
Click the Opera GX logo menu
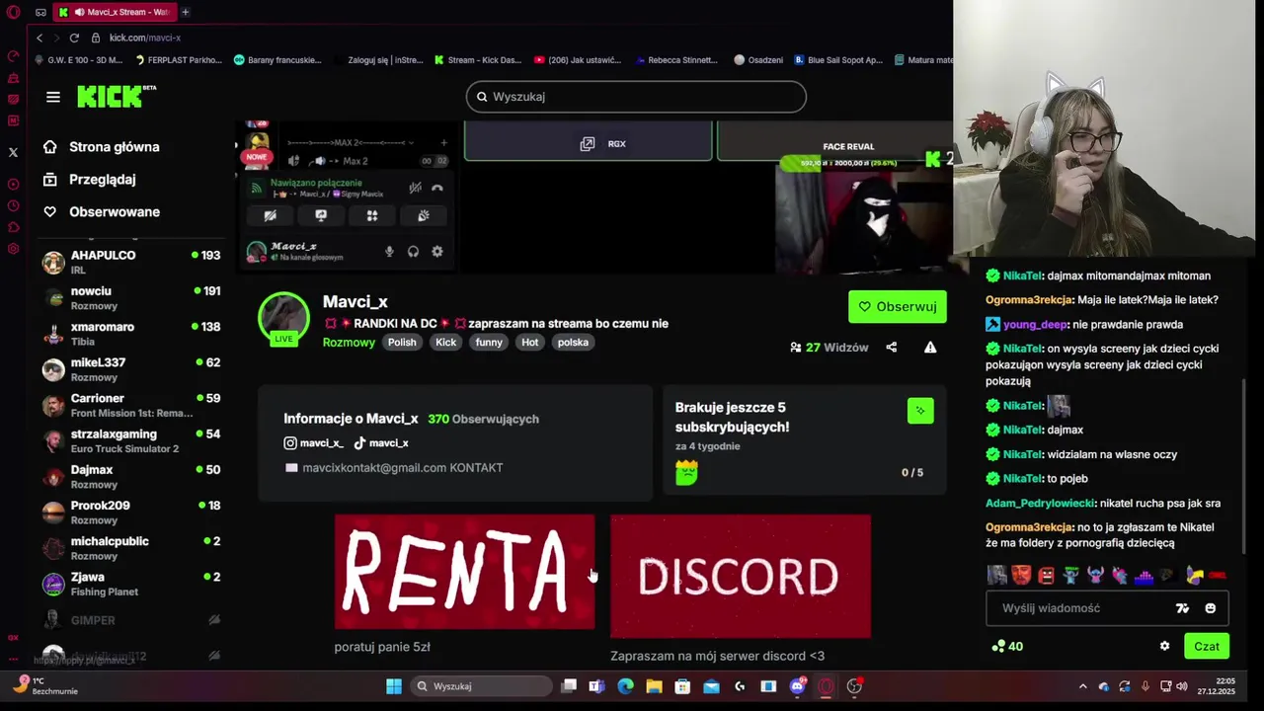(x=13, y=12)
